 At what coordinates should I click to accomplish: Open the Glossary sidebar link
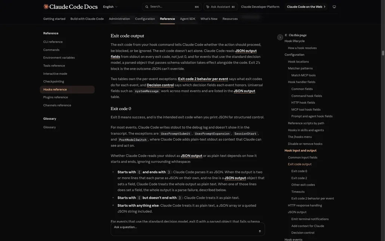[x=49, y=127]
